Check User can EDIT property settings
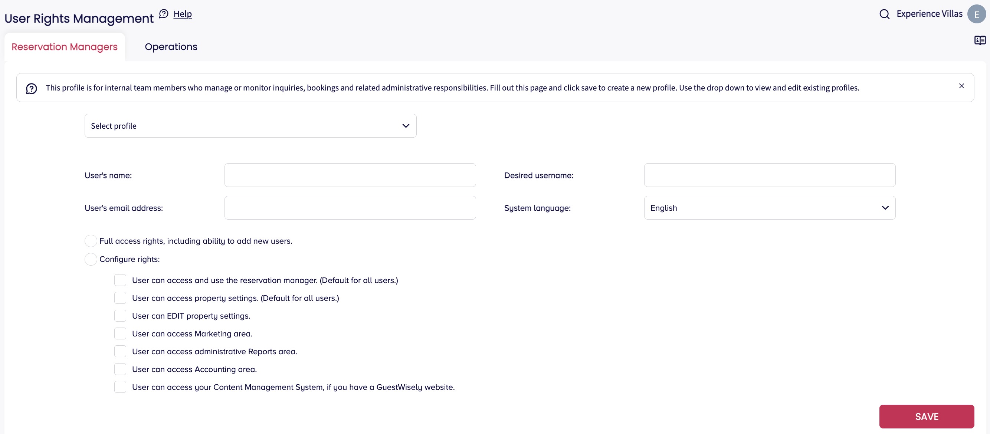 tap(120, 316)
